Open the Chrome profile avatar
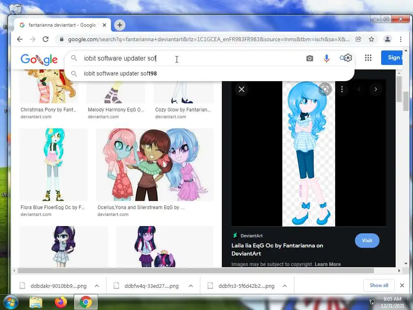 [388, 39]
